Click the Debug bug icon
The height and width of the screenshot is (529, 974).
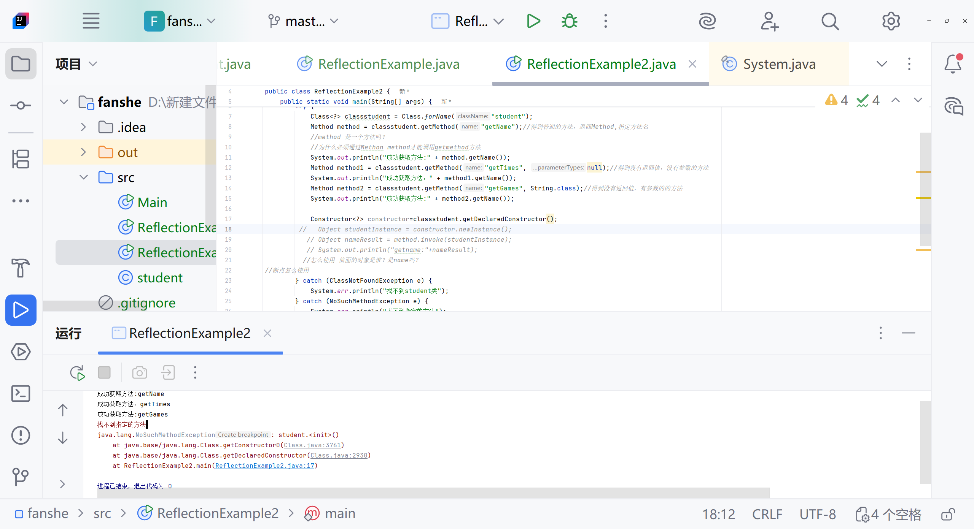tap(569, 21)
